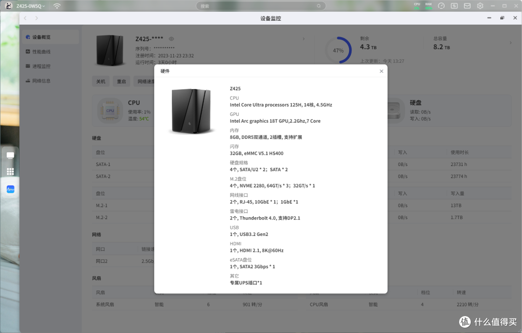Click the Thunderbolt 4.0 spec text
This screenshot has width=522, height=333.
tap(265, 218)
